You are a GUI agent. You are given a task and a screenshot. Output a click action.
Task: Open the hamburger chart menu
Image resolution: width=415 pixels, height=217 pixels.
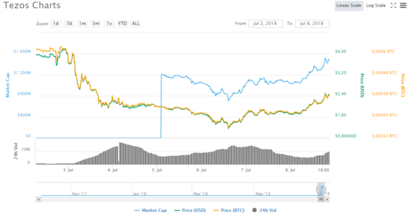coord(403,5)
